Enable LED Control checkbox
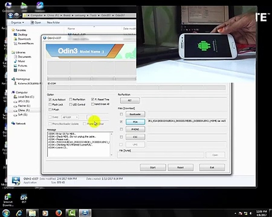Screen dimensions: 272x217 [x=71, y=105]
